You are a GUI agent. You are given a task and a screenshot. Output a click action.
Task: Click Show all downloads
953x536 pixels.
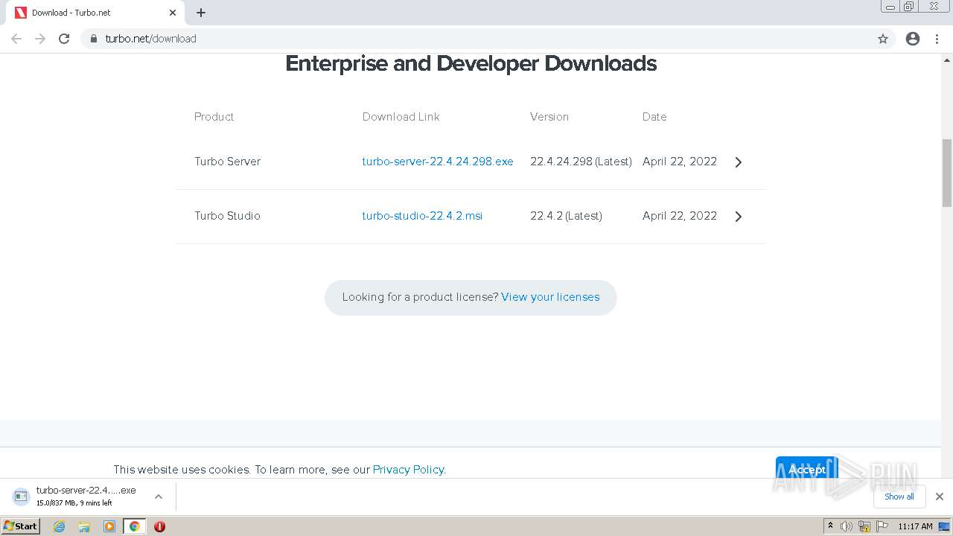click(x=899, y=497)
